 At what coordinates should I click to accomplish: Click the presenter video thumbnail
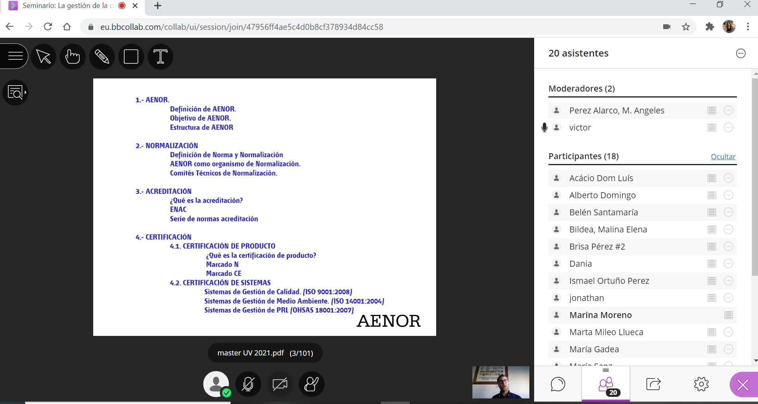pyautogui.click(x=501, y=382)
